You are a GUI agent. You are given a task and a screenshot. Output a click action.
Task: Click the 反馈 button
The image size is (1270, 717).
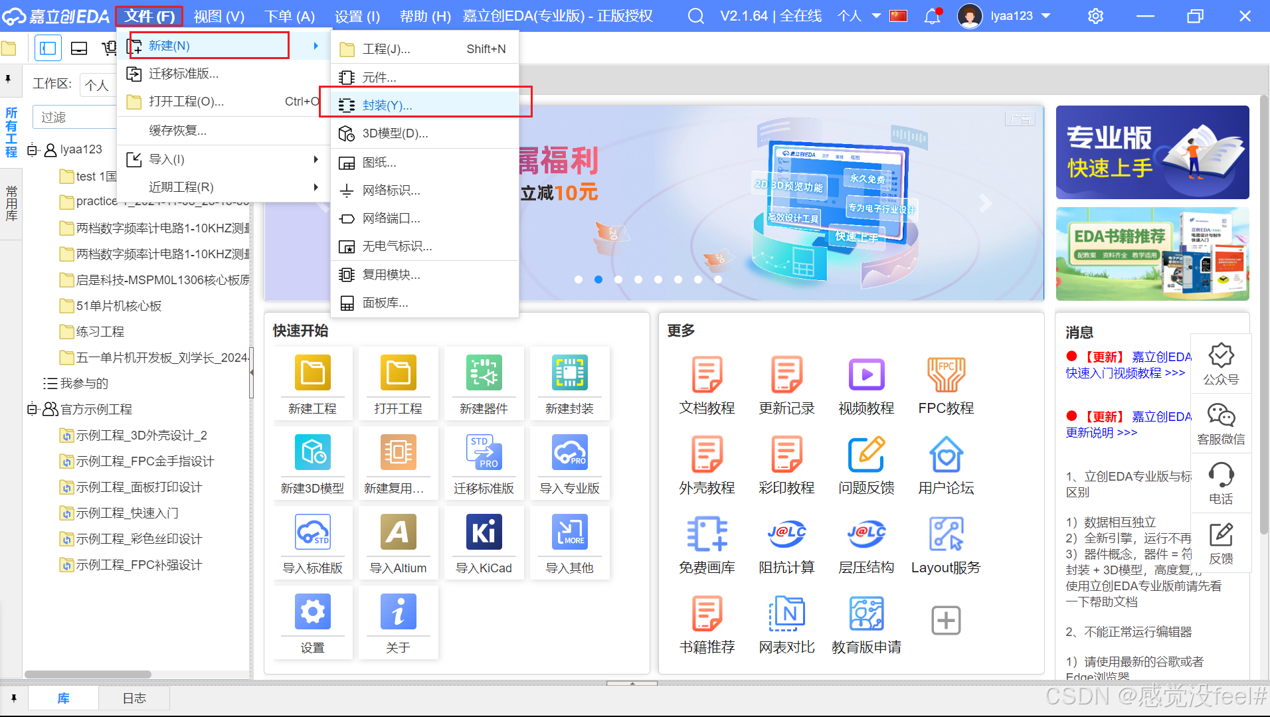pyautogui.click(x=1221, y=543)
